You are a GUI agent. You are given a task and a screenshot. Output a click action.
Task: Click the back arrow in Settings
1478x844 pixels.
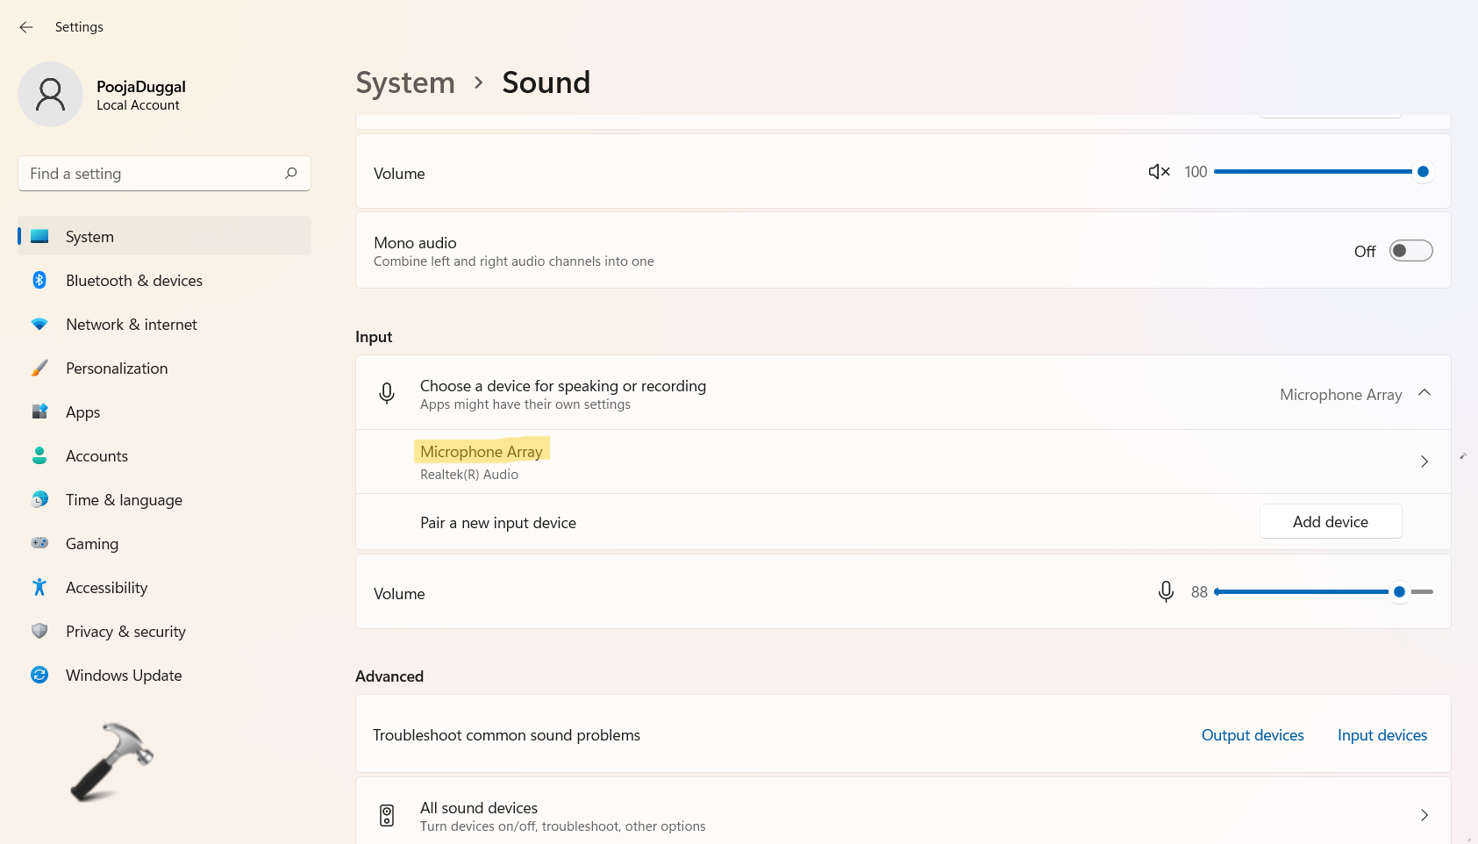coord(26,27)
